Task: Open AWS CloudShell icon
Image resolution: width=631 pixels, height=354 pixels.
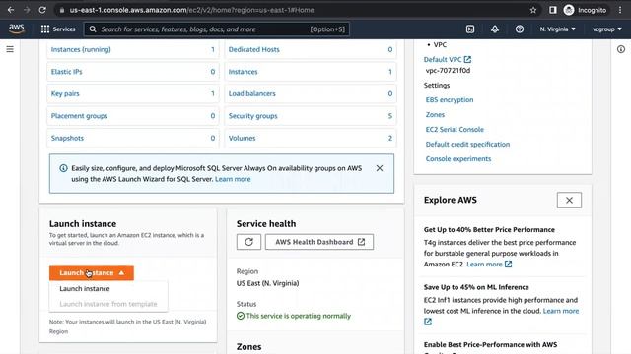Action: pyautogui.click(x=470, y=29)
